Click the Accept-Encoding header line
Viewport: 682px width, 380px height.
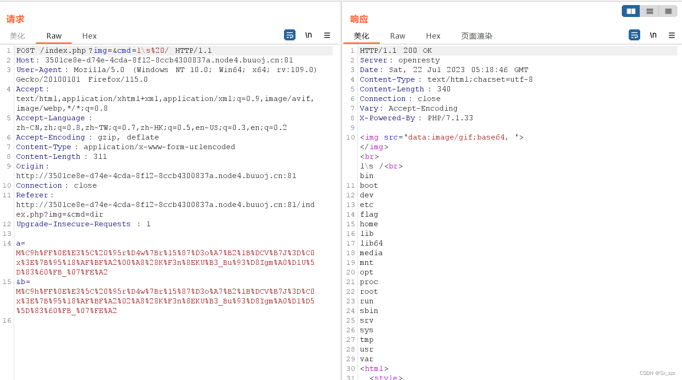(87, 137)
